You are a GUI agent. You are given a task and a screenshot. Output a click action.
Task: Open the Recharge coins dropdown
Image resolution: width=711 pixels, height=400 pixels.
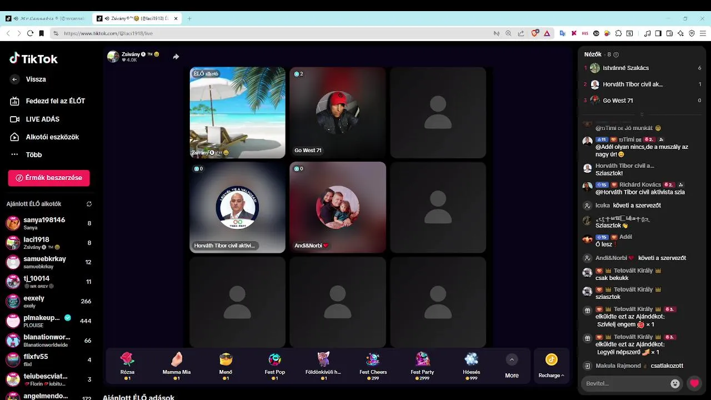pyautogui.click(x=551, y=366)
